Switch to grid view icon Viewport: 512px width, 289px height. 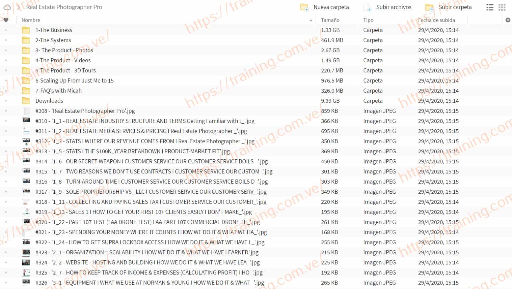(502, 7)
